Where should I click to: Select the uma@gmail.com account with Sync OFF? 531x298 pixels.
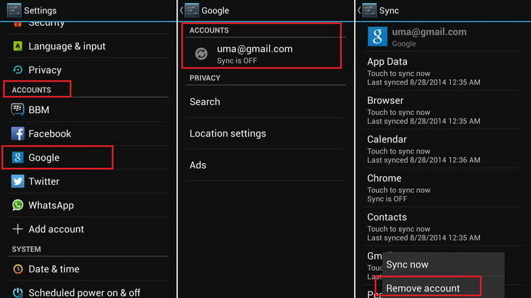coord(265,54)
